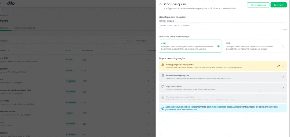The height and width of the screenshot is (137, 290).
Task: Click the Configuração da campanha step title
Action: (x=180, y=65)
